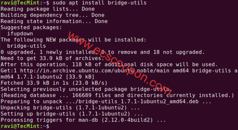Click the 'Fetched 33.9 kB in 1s' line
Viewport: 238px width, 130px height.
pos(54,83)
